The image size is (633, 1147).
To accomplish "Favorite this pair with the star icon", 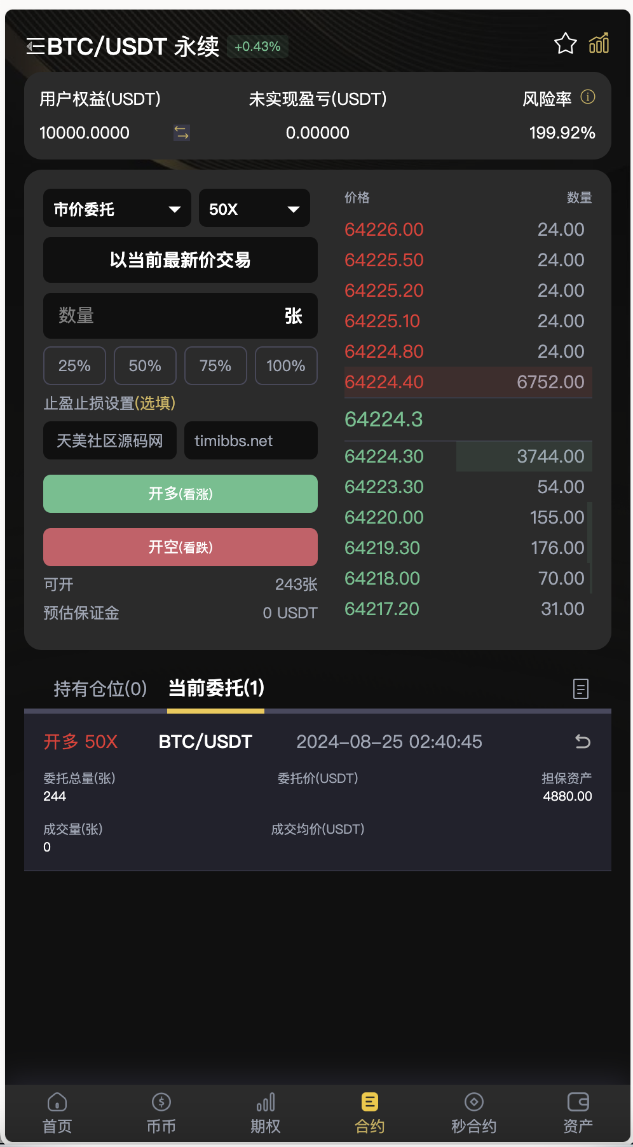I will (x=565, y=43).
